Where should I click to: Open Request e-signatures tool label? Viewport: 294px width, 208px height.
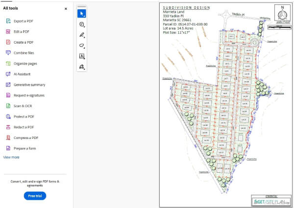pos(29,95)
